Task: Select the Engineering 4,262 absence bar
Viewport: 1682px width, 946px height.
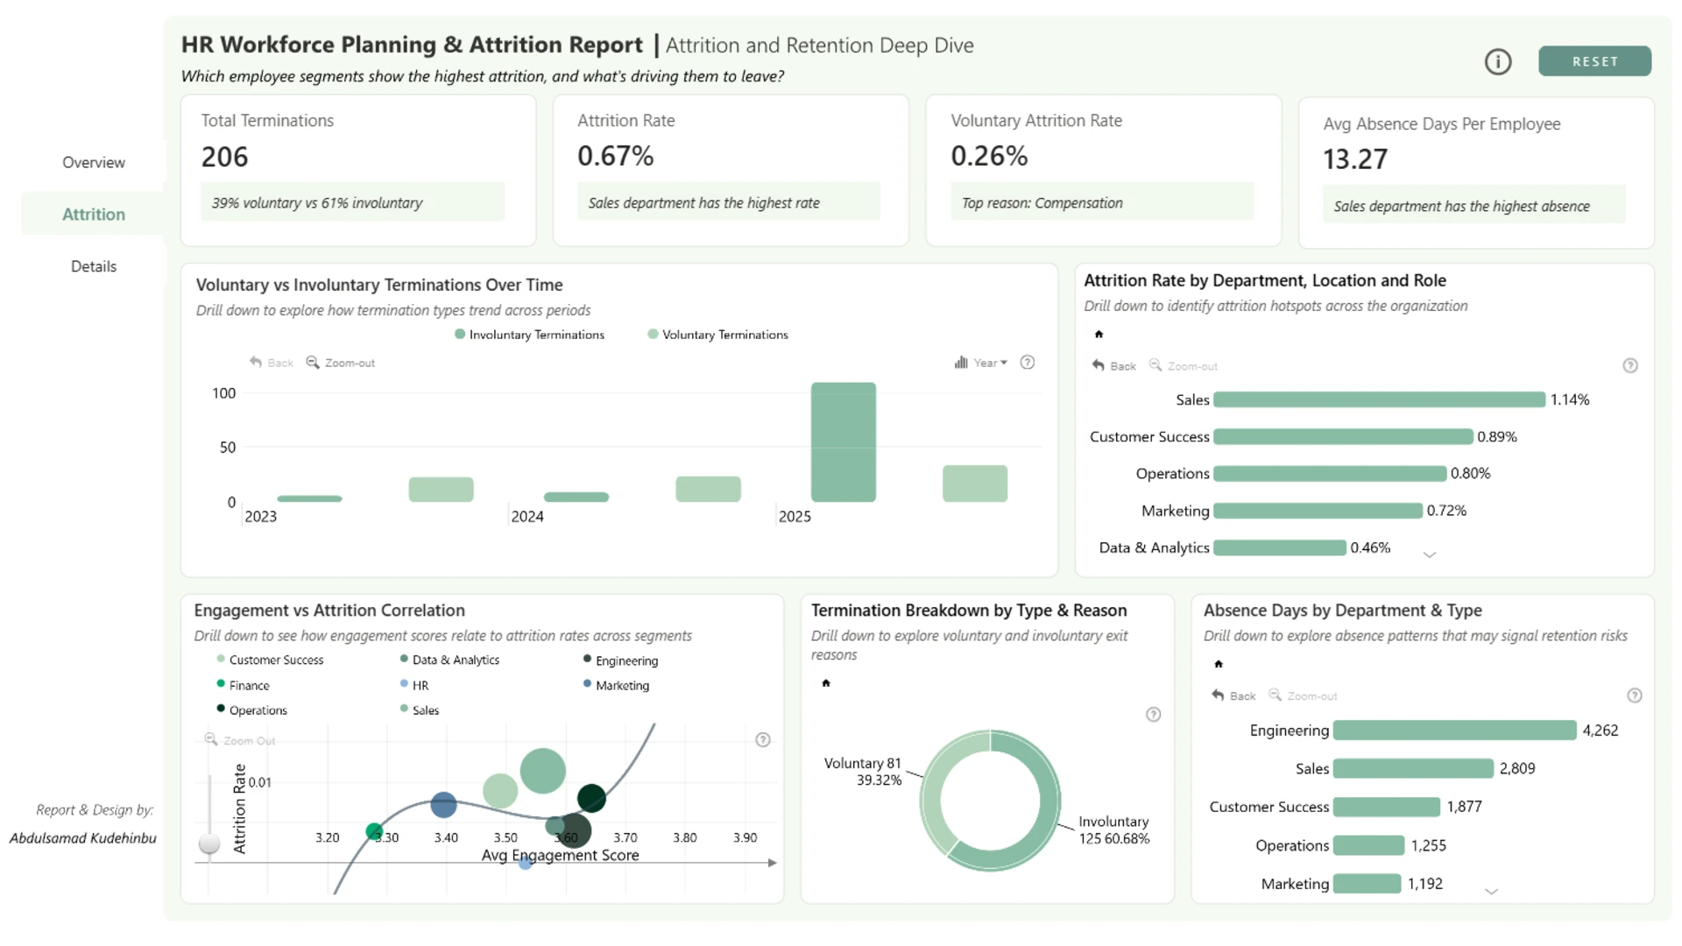Action: click(x=1455, y=730)
